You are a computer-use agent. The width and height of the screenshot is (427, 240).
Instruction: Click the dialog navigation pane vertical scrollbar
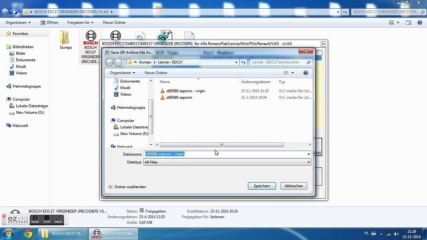[151, 117]
